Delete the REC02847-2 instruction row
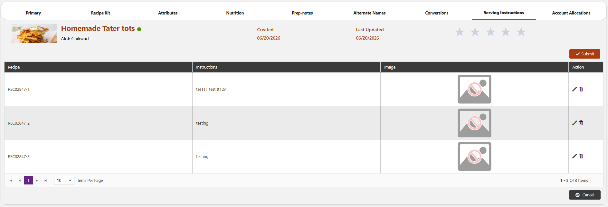This screenshot has height=207, width=608. [x=581, y=123]
